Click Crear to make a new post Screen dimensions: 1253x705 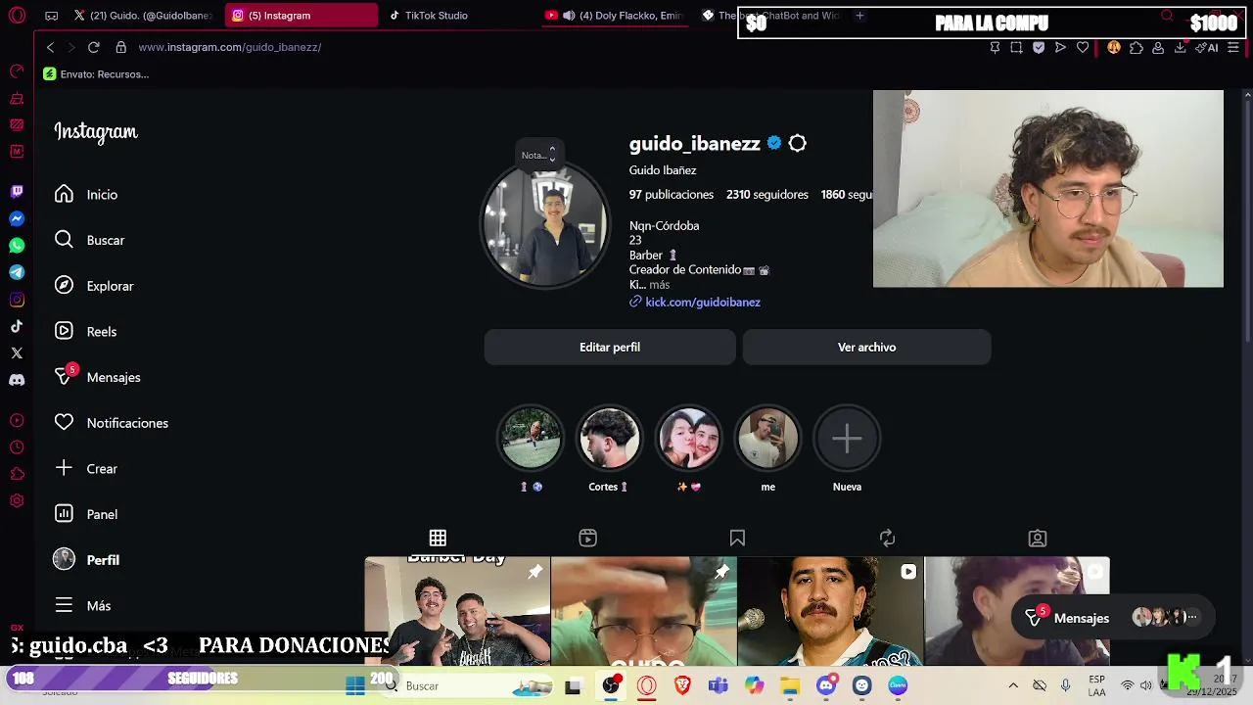tap(86, 469)
